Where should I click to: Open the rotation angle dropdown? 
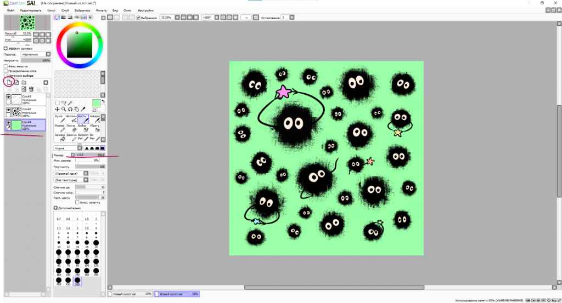[x=217, y=18]
